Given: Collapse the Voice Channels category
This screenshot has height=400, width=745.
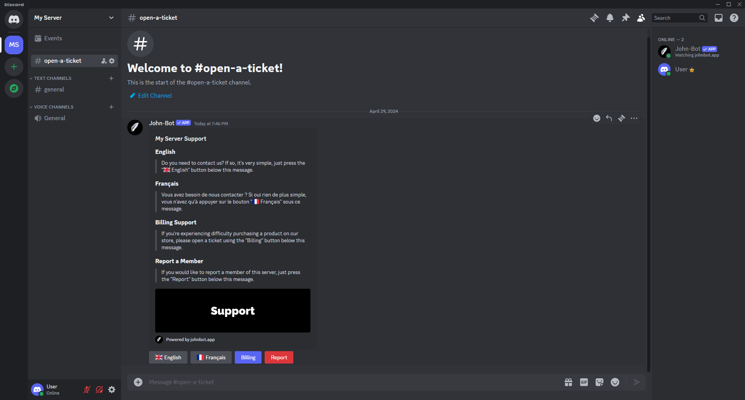Looking at the screenshot, I should 54,107.
